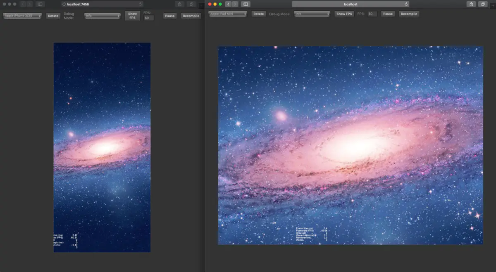Click the landscape galaxy preview in the right window

351,145
